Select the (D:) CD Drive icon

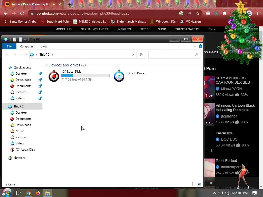(119, 76)
